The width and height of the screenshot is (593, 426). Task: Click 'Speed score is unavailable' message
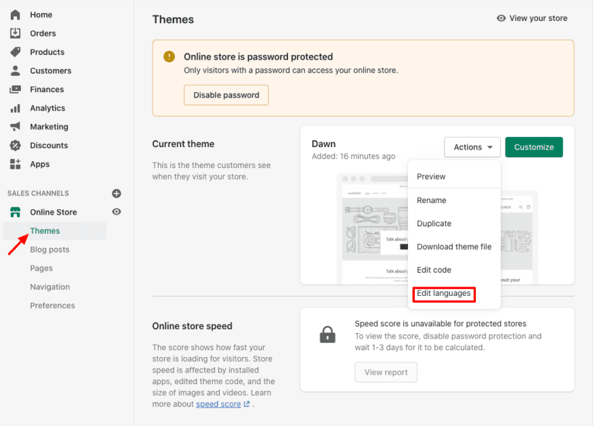pos(441,324)
